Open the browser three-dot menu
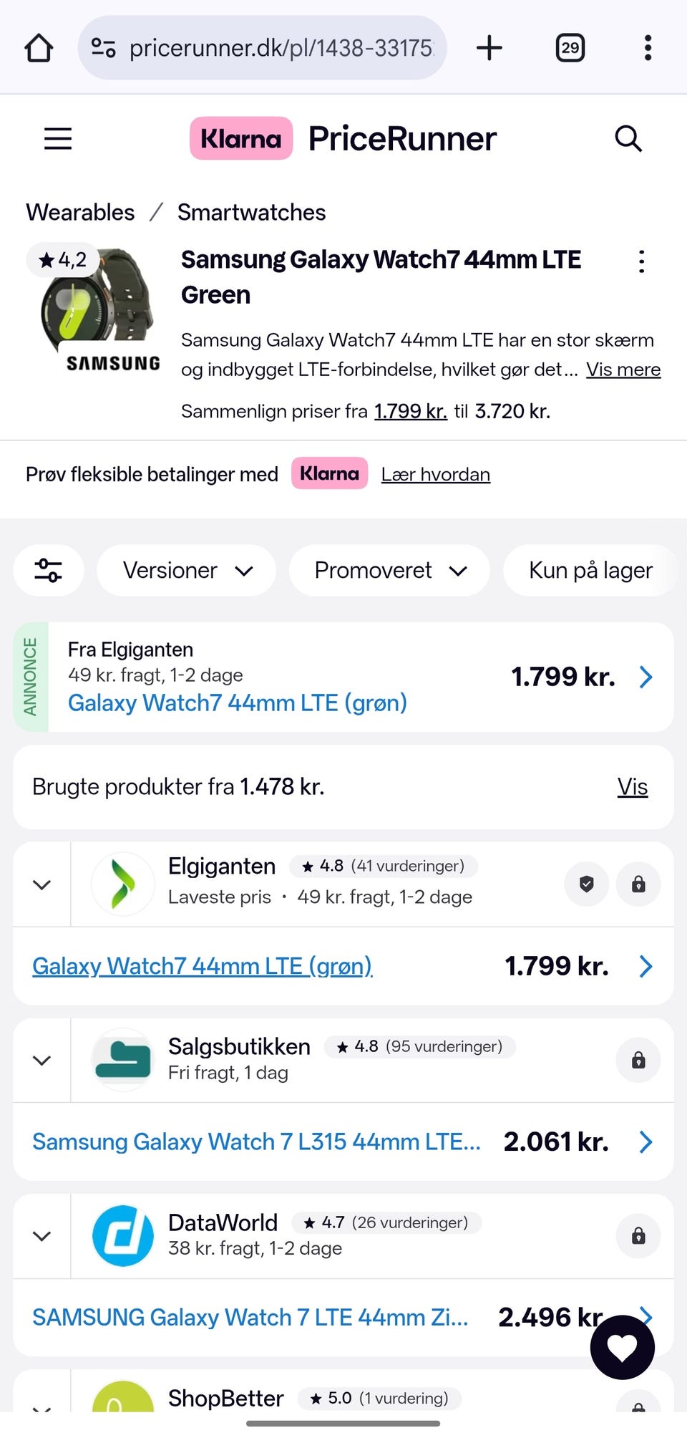 648,49
